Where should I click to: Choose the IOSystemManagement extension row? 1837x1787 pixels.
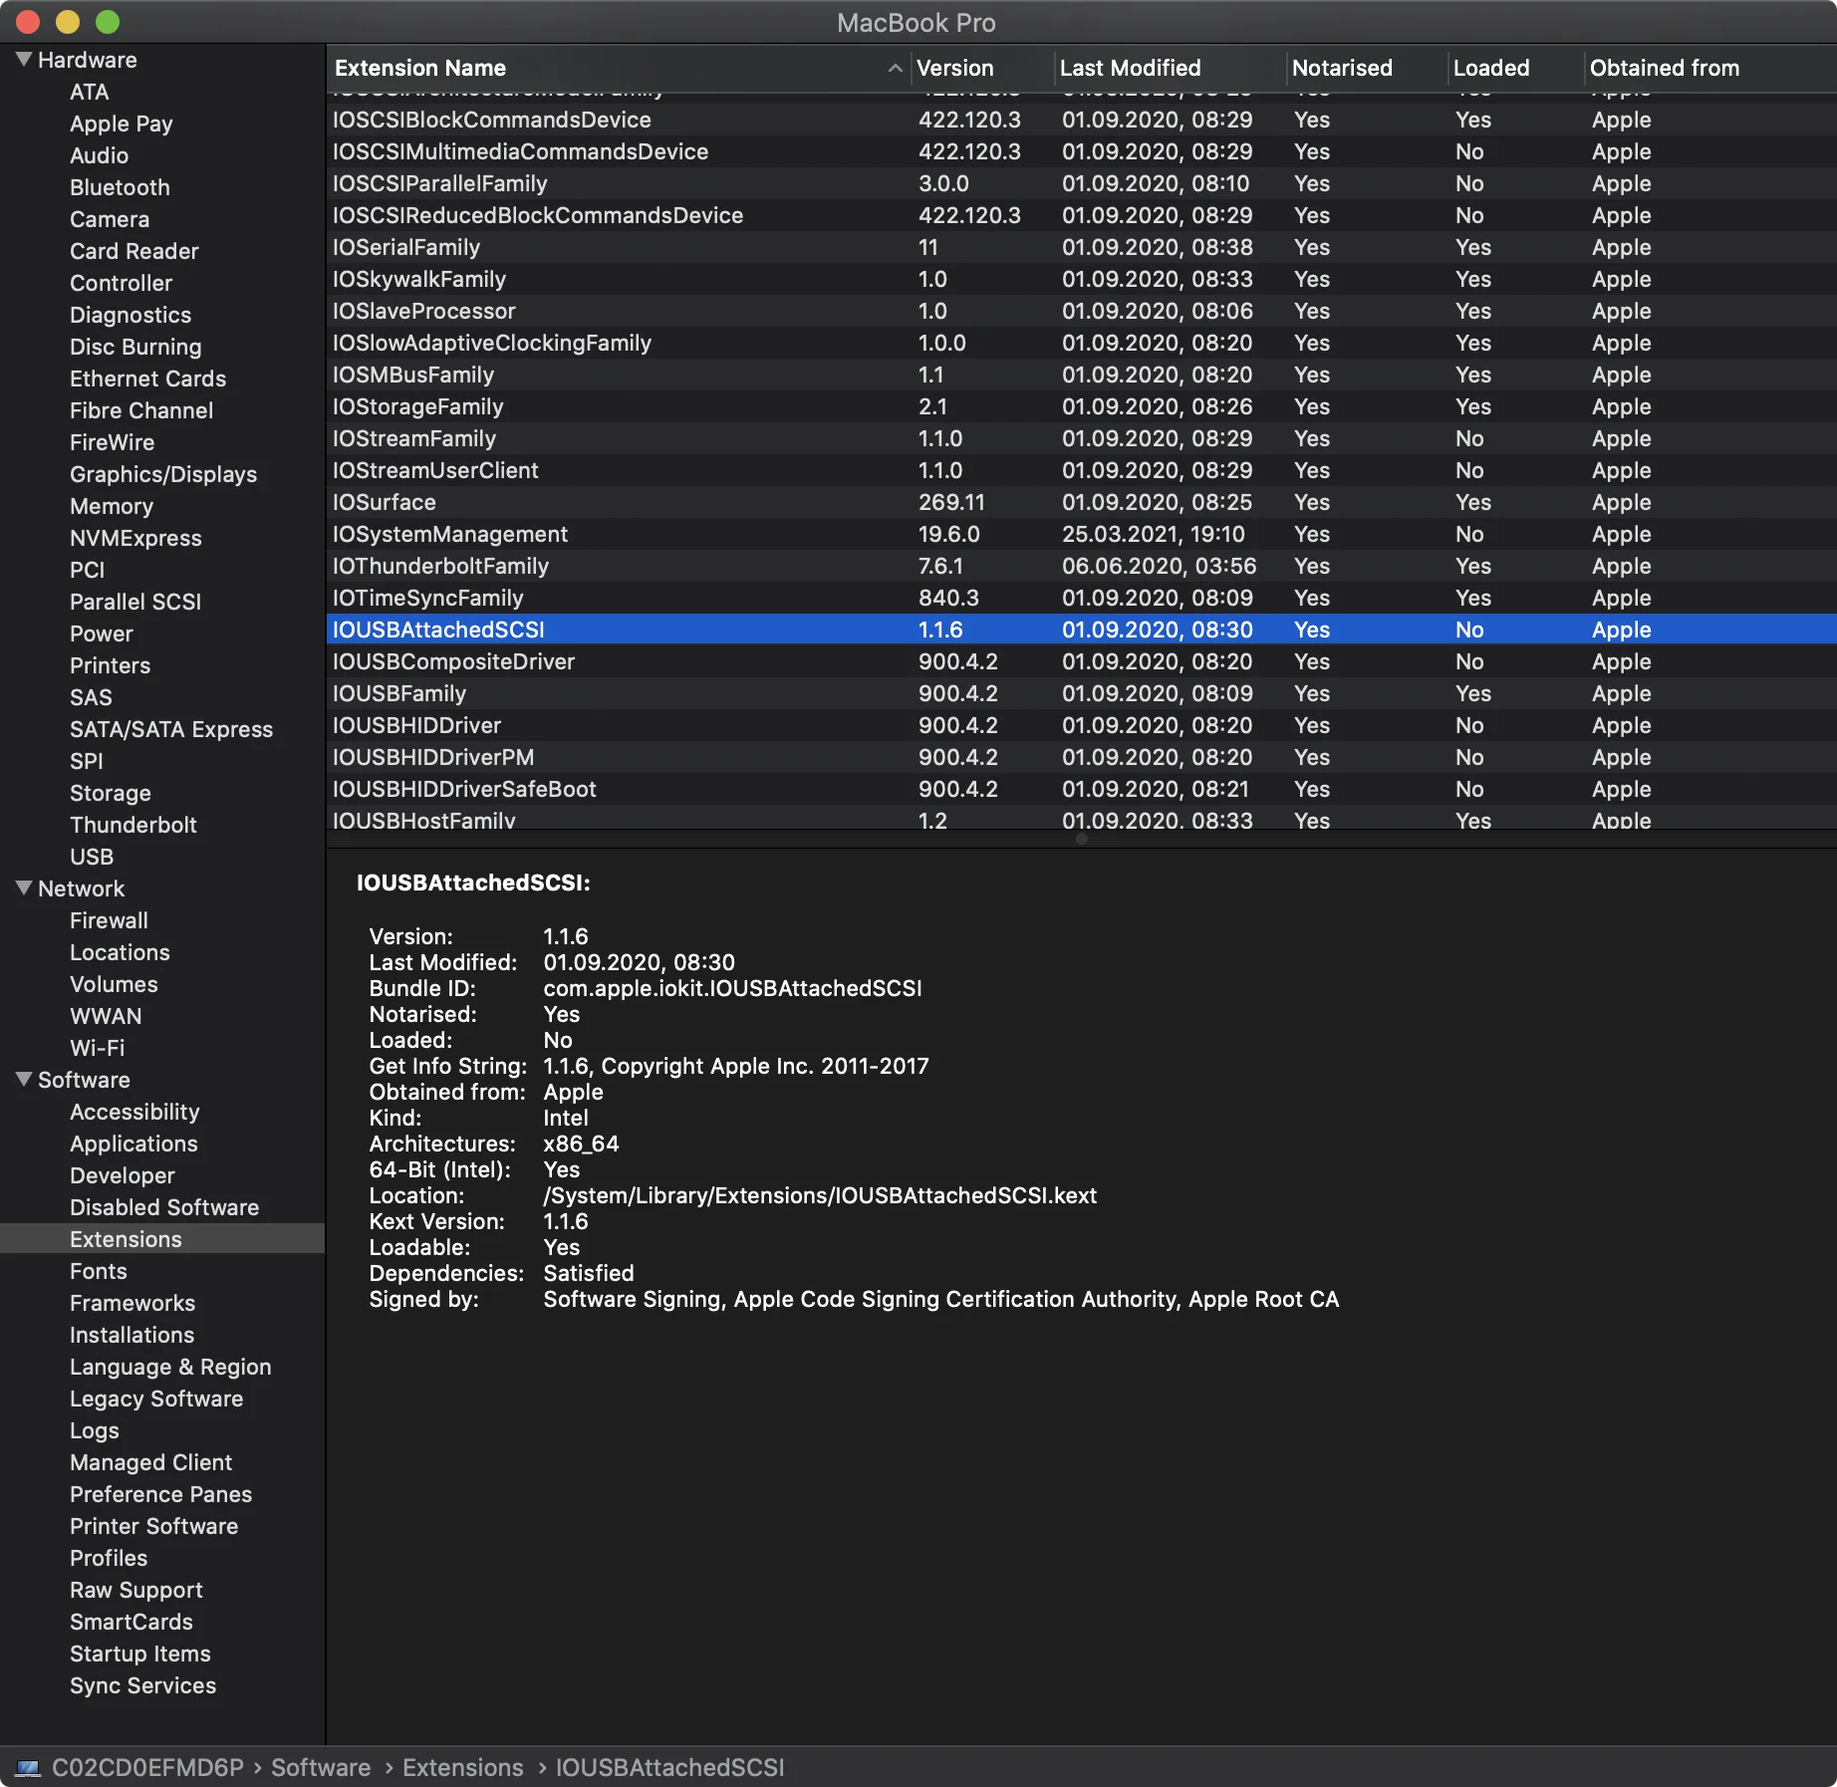coord(450,534)
